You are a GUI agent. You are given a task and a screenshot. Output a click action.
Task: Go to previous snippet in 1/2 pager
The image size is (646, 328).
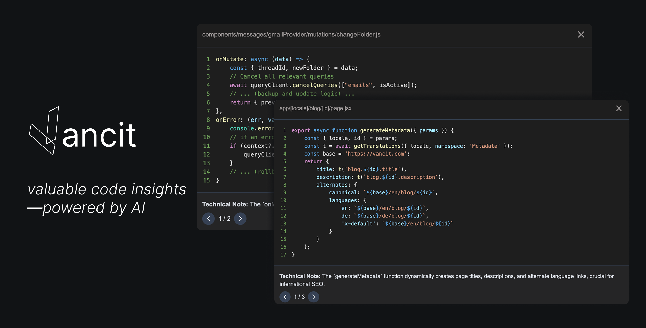(x=208, y=218)
